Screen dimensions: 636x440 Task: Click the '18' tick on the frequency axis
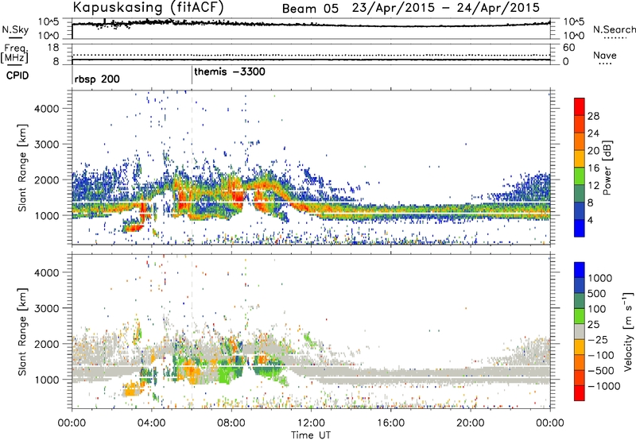click(x=53, y=48)
